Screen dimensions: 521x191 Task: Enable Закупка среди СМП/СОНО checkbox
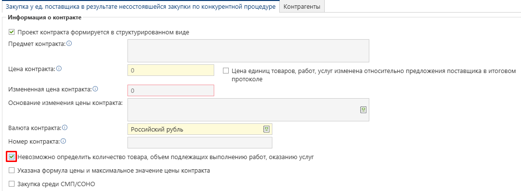pos(12,184)
